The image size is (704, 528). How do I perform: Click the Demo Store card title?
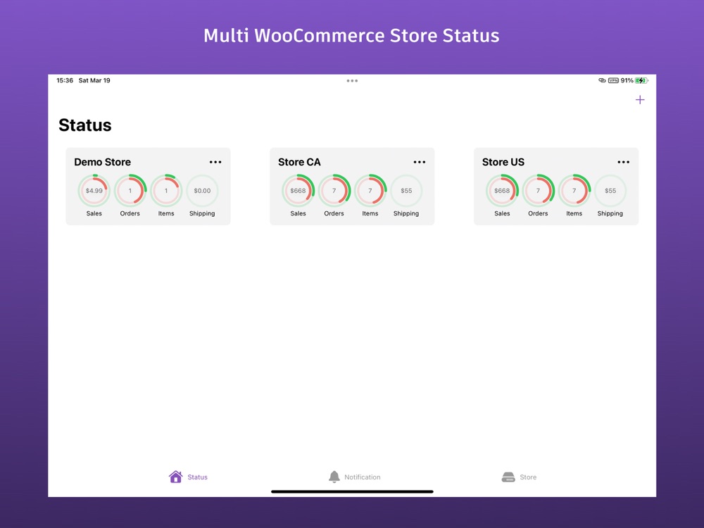click(102, 162)
